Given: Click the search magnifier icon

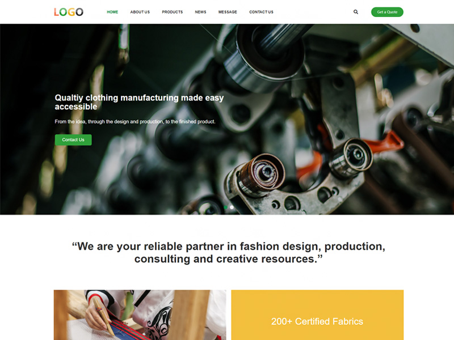Looking at the screenshot, I should point(356,12).
